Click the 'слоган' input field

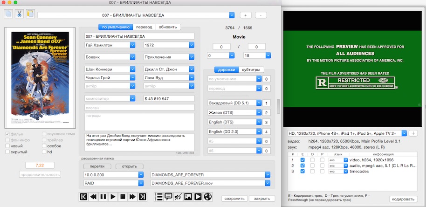pos(139,108)
